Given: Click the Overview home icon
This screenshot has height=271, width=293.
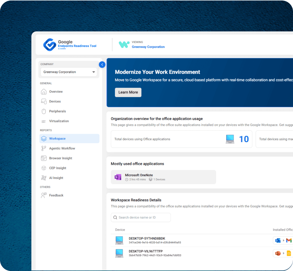Looking at the screenshot, I should click(44, 92).
